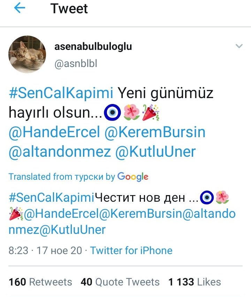Open the cat profile picture

27,54
